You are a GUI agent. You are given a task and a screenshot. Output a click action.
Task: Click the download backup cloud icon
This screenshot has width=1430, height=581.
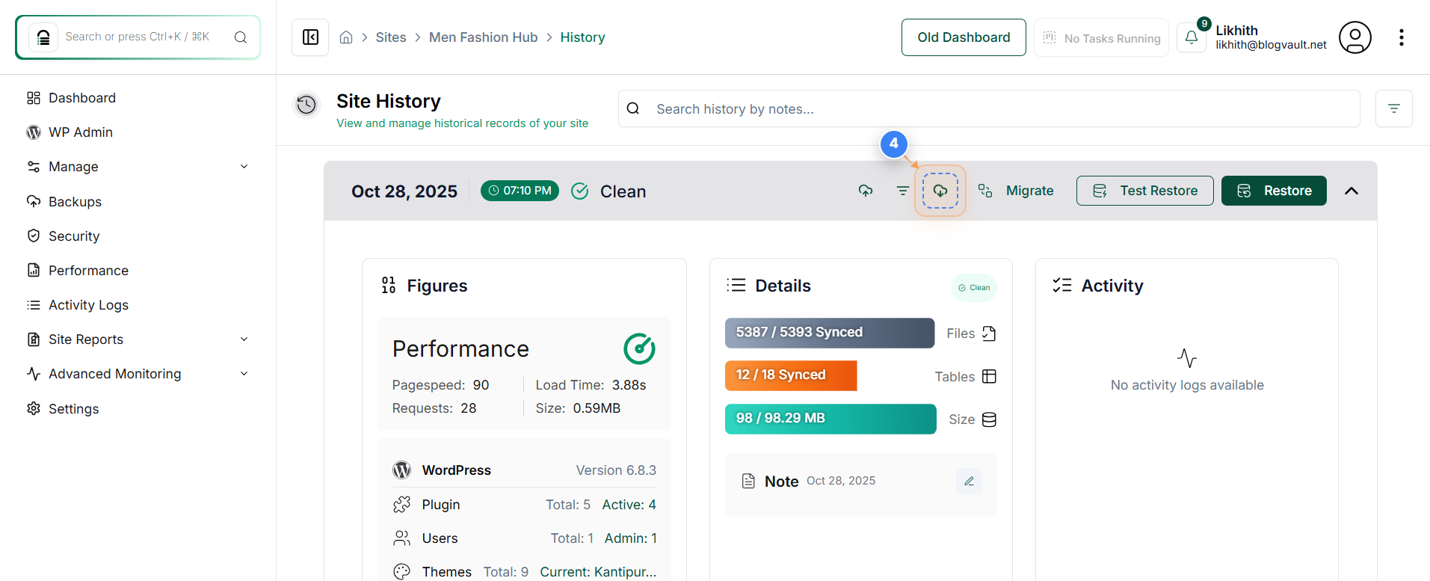click(x=940, y=191)
